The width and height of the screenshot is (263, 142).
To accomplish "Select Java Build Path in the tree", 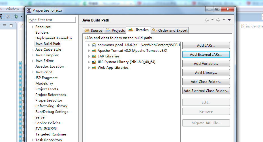I will [48, 44].
